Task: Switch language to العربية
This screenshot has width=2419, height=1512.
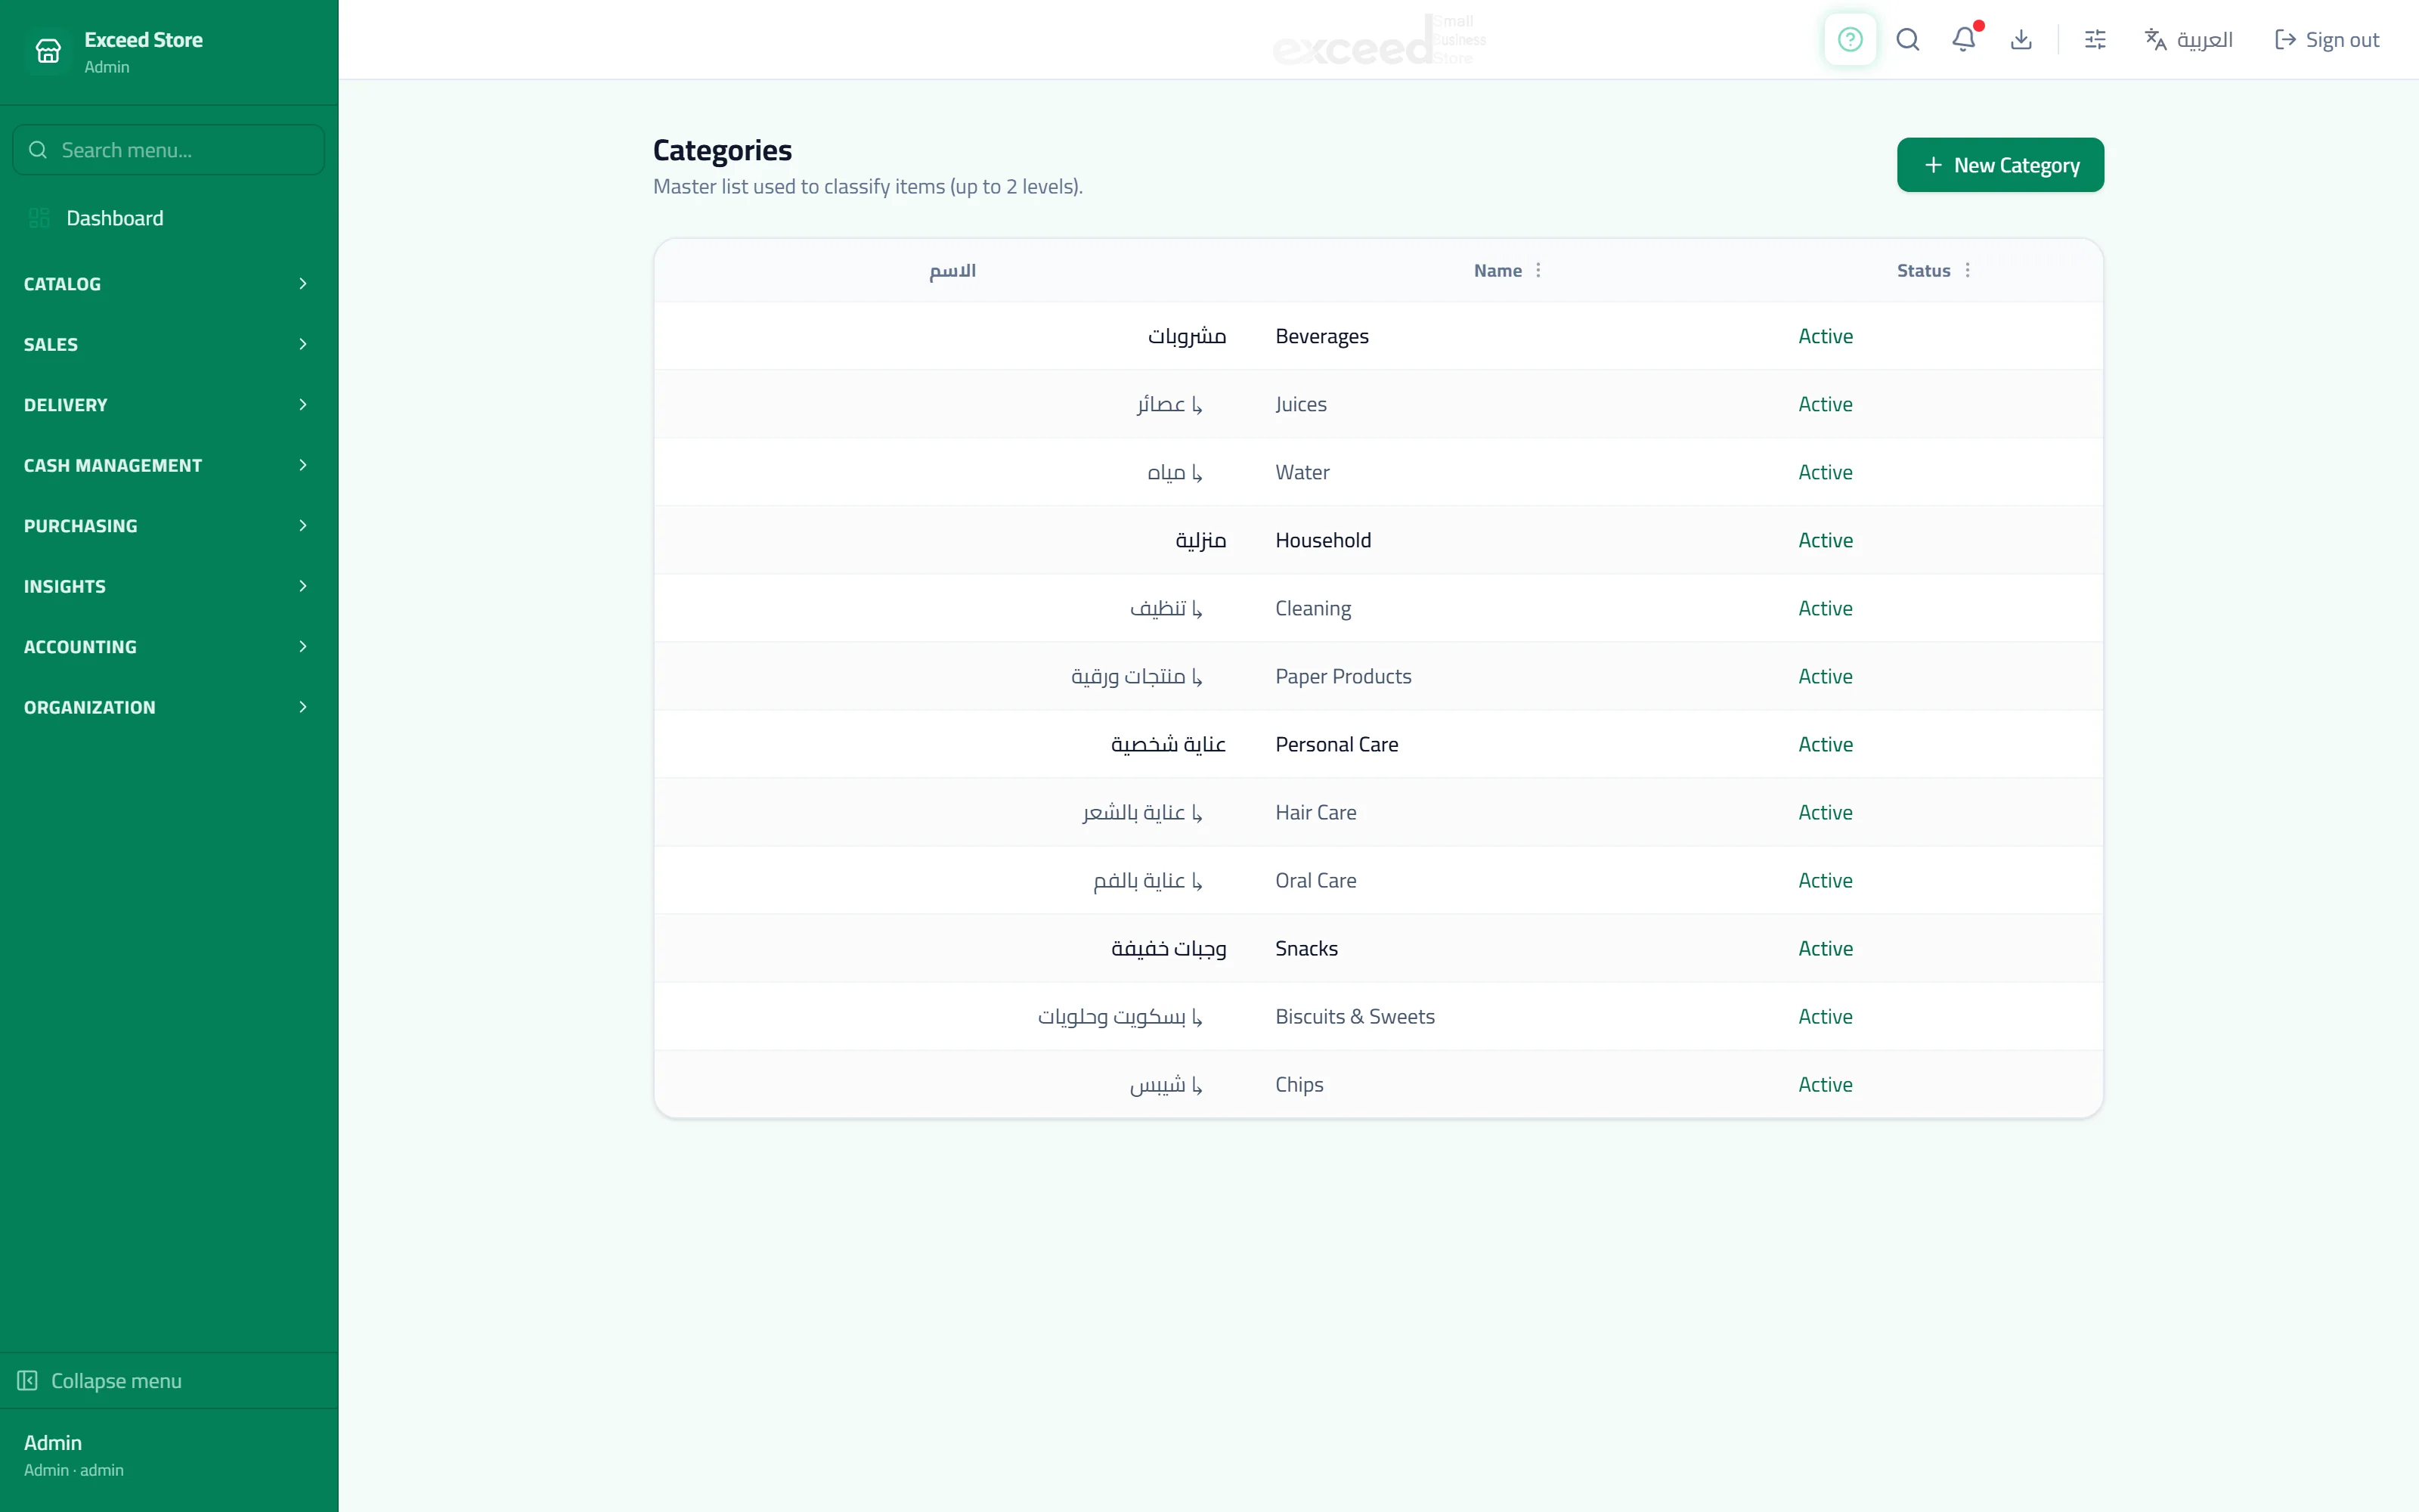Action: (x=2189, y=40)
